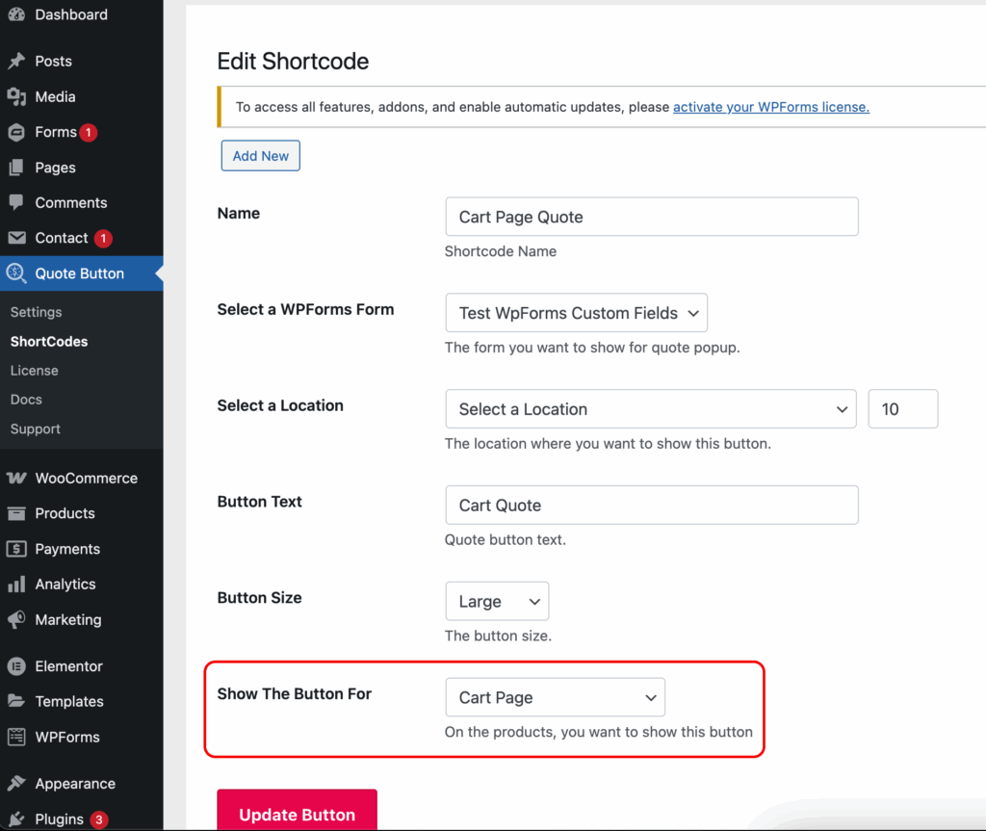The height and width of the screenshot is (831, 986).
Task: Click the Plugins update count badge
Action: coord(99,819)
